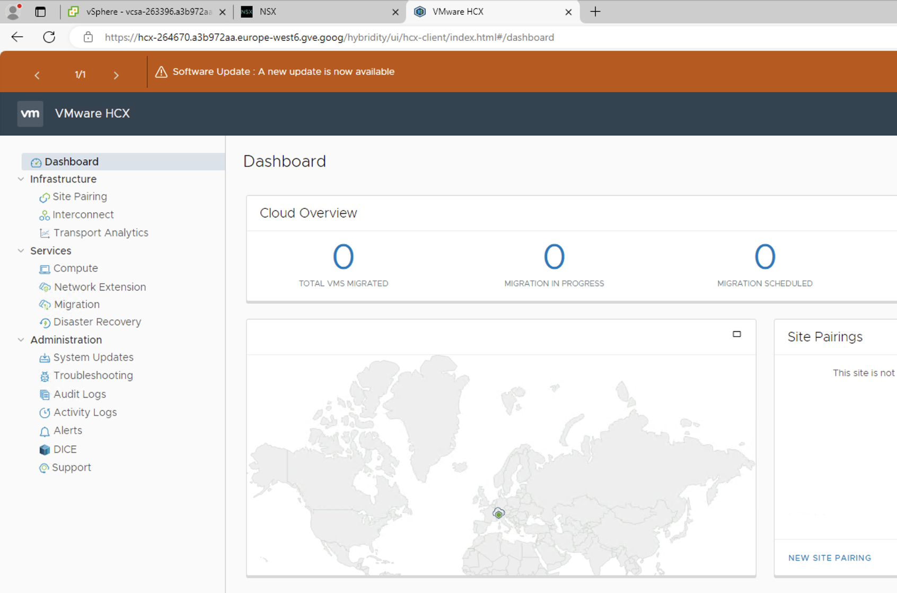Click the green site marker on map
This screenshot has width=897, height=593.
[x=498, y=513]
